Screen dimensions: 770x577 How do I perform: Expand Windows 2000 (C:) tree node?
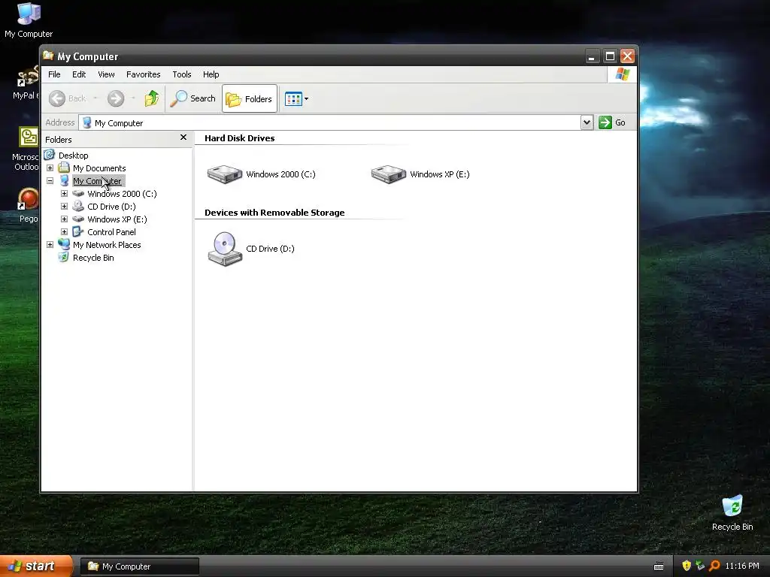pos(64,193)
